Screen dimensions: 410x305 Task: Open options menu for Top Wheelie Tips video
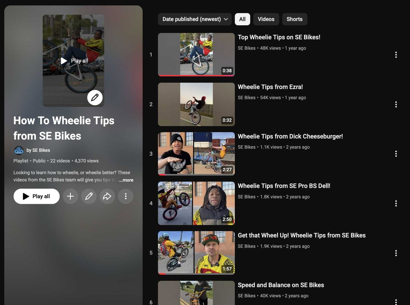pyautogui.click(x=396, y=55)
